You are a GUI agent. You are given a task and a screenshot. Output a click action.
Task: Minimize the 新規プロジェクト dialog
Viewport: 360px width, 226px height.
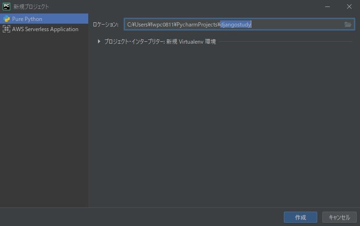327,6
